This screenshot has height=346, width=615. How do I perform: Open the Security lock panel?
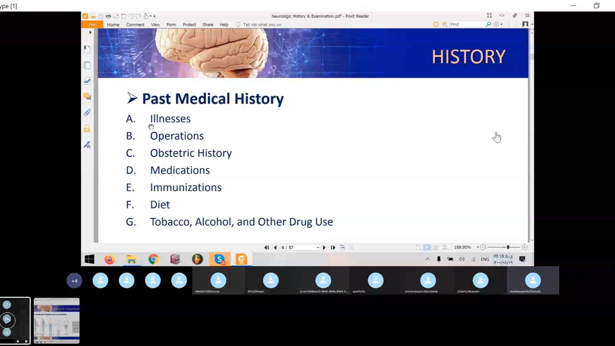(x=87, y=129)
